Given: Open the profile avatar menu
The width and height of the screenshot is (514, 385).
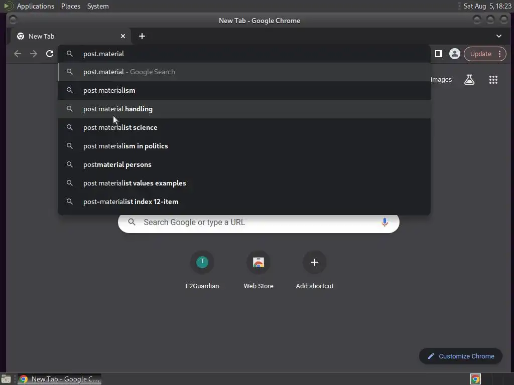Looking at the screenshot, I should click(x=455, y=54).
